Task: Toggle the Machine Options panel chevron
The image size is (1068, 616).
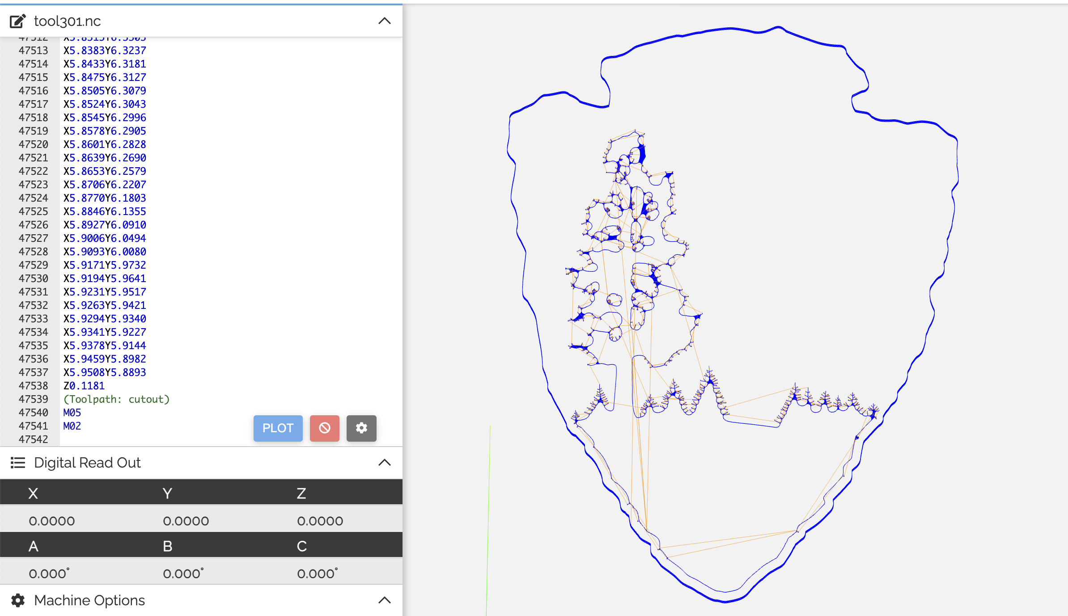Action: [385, 600]
